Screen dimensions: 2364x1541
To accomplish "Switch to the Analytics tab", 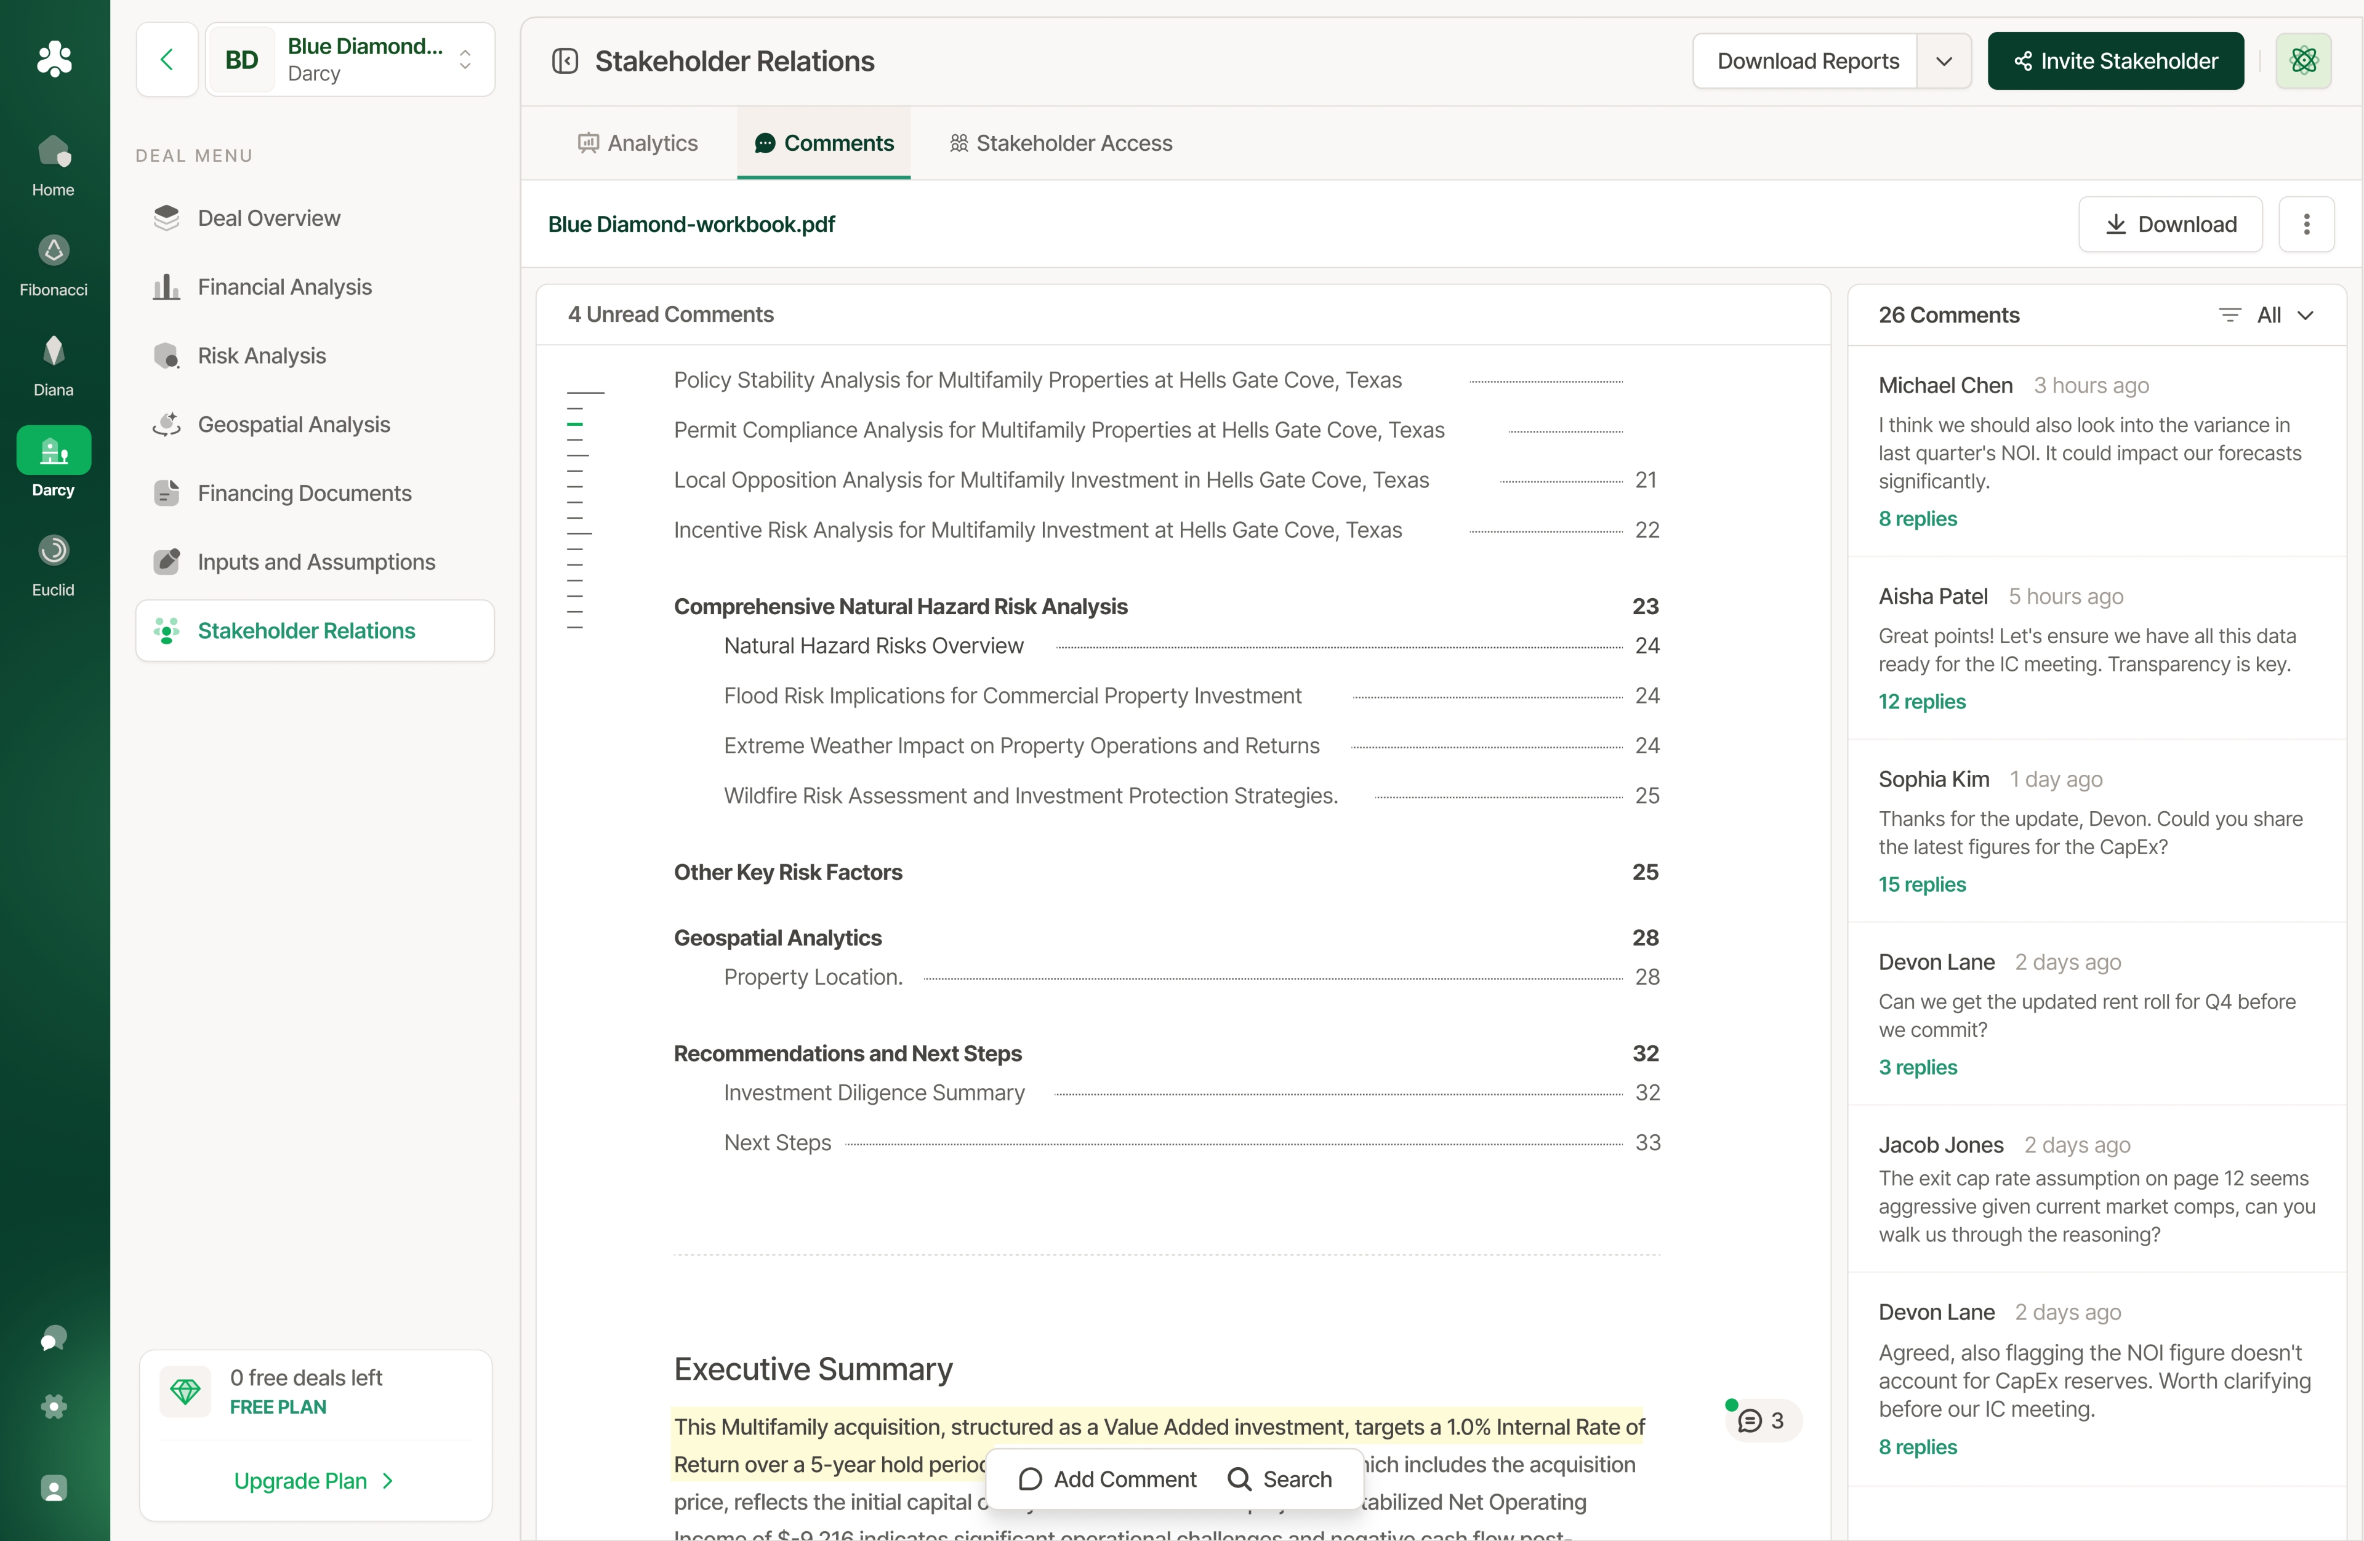I will coord(638,143).
